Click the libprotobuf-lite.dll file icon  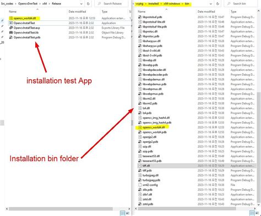click(x=140, y=22)
